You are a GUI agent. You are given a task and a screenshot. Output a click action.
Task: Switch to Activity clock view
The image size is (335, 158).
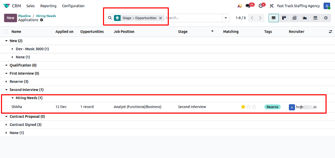[326, 18]
